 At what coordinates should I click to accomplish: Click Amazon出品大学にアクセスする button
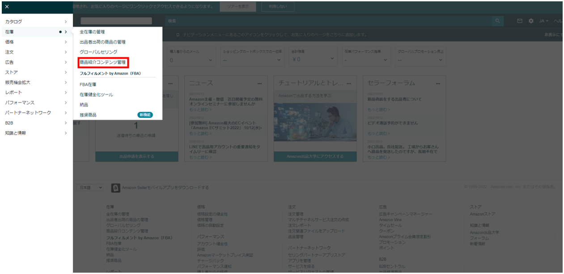coord(315,156)
